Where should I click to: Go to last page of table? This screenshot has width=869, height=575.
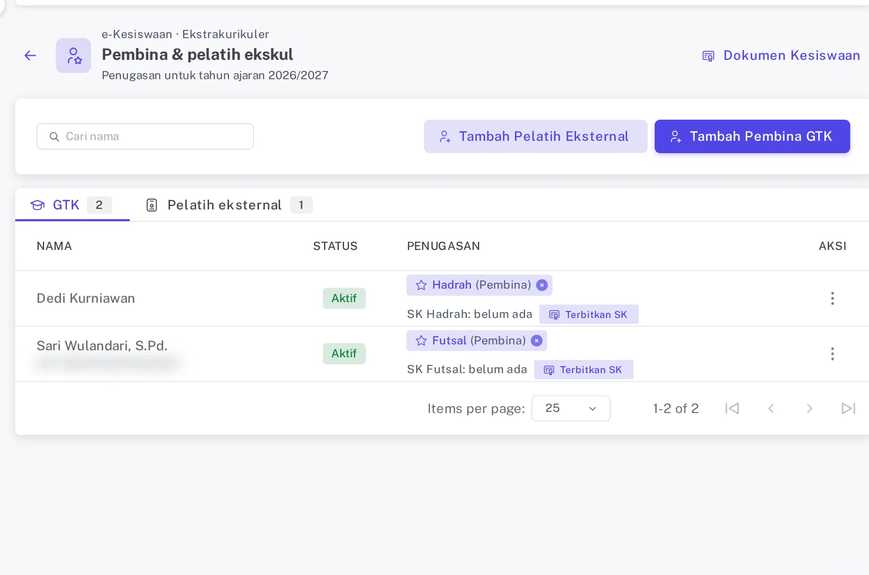[848, 408]
